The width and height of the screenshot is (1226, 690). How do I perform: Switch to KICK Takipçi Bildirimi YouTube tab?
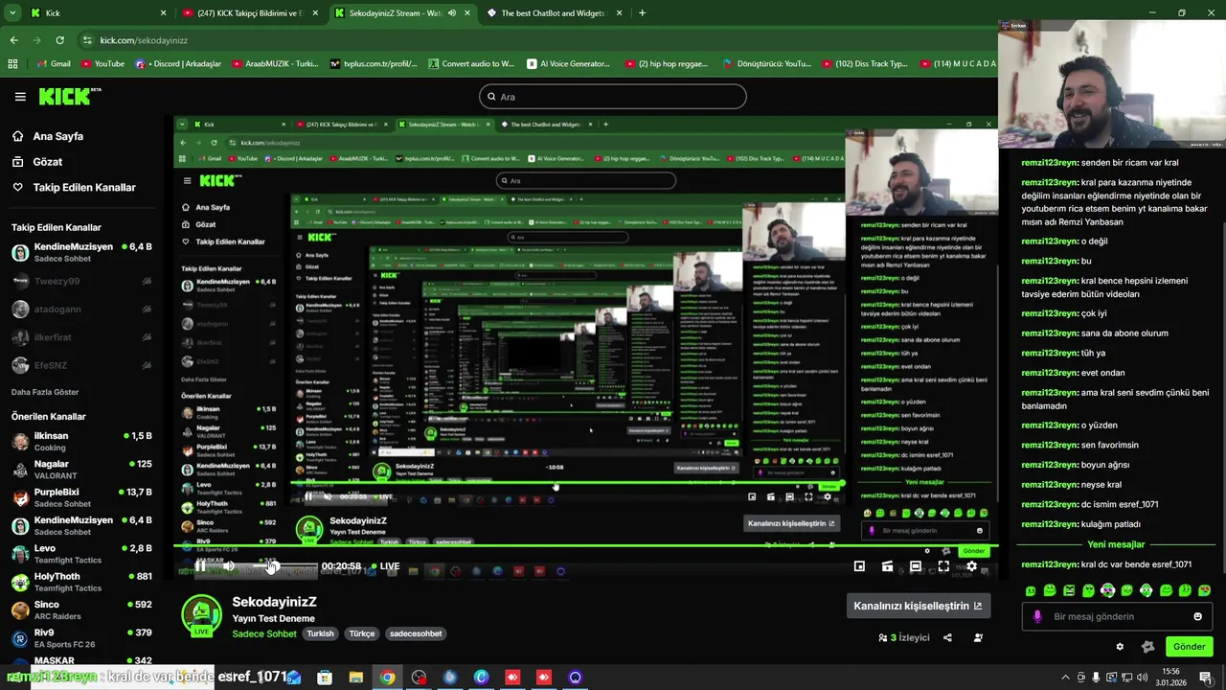pos(251,13)
